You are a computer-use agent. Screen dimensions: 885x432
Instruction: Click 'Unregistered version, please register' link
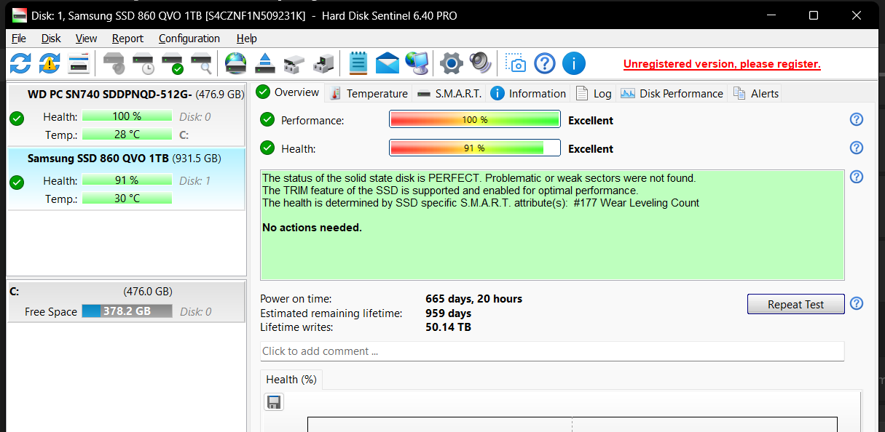point(722,64)
